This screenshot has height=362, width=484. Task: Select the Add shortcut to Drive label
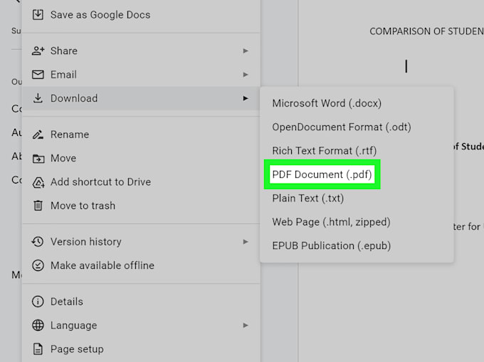point(100,182)
